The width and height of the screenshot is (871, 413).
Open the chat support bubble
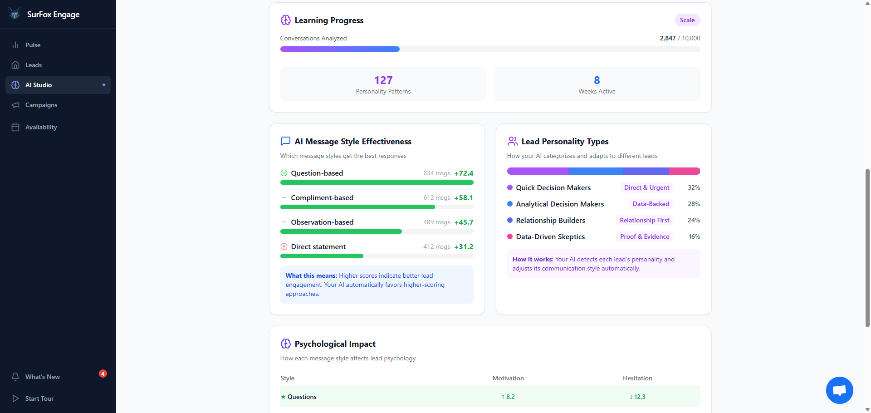pyautogui.click(x=840, y=390)
